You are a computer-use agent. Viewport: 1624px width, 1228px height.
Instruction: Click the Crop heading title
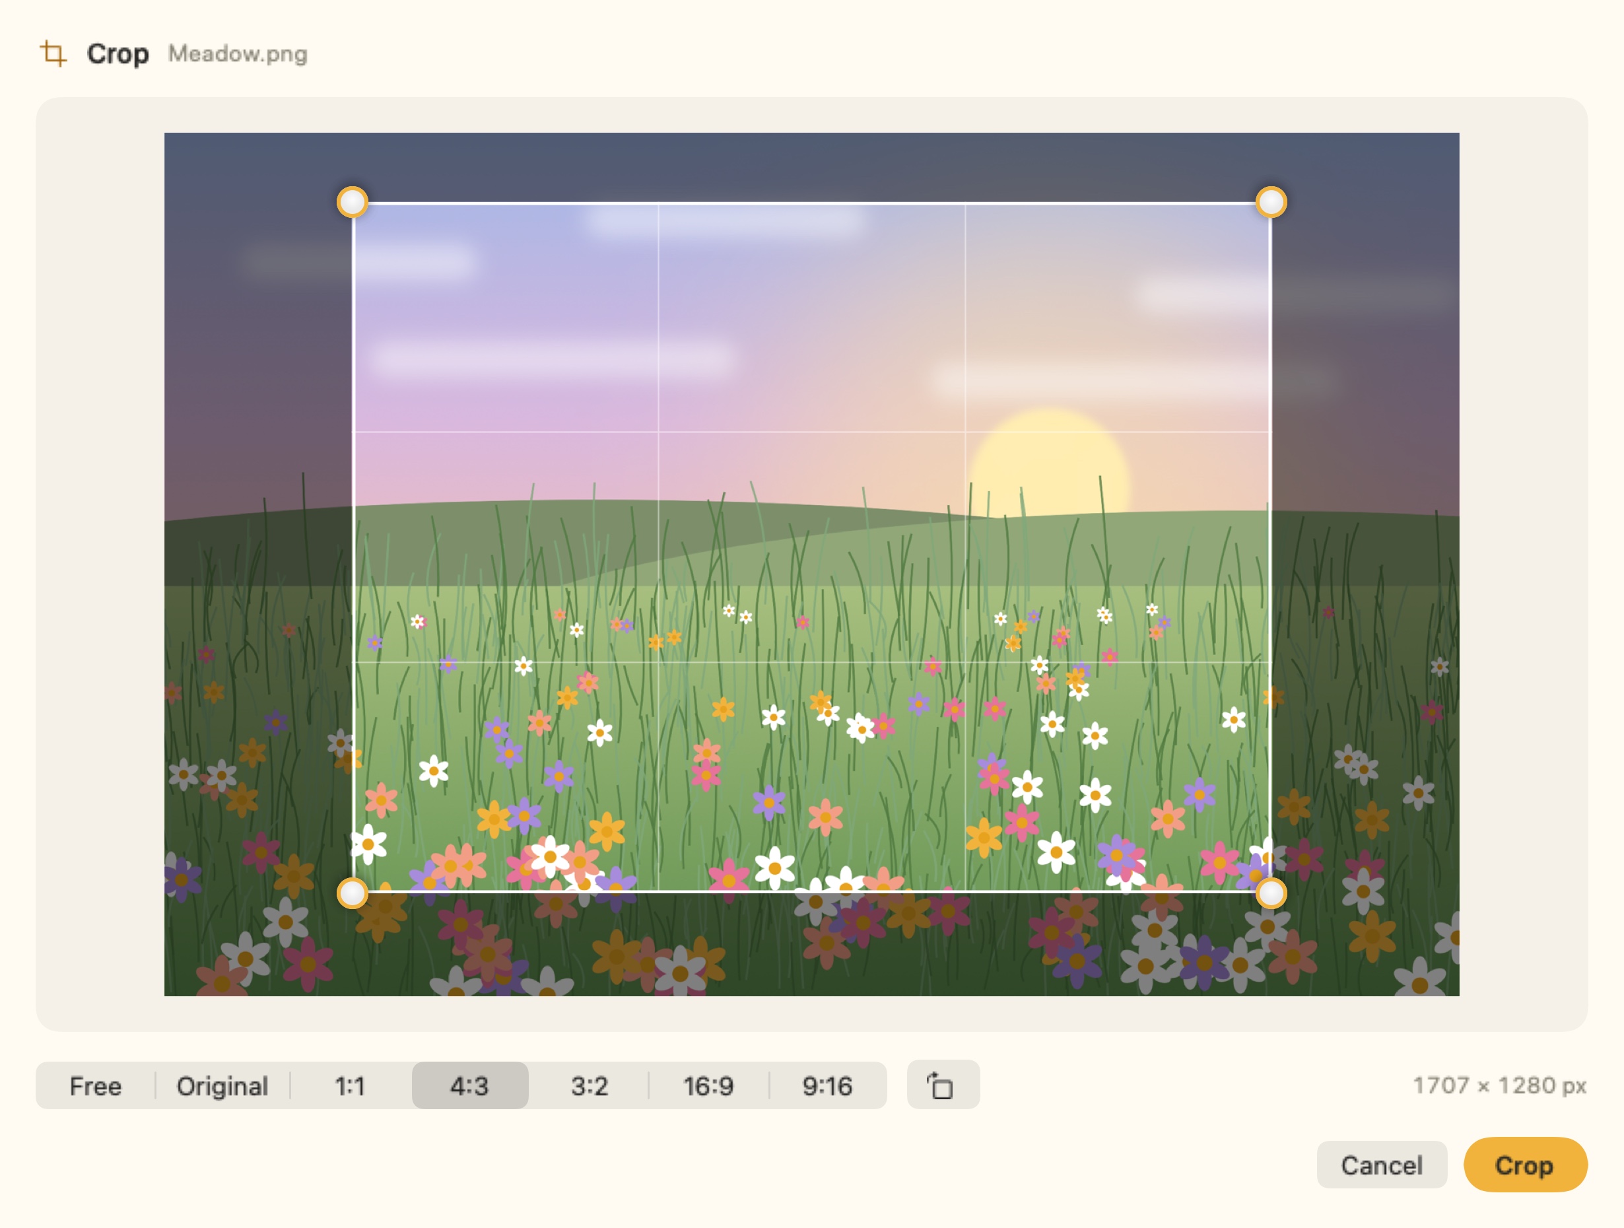tap(118, 53)
